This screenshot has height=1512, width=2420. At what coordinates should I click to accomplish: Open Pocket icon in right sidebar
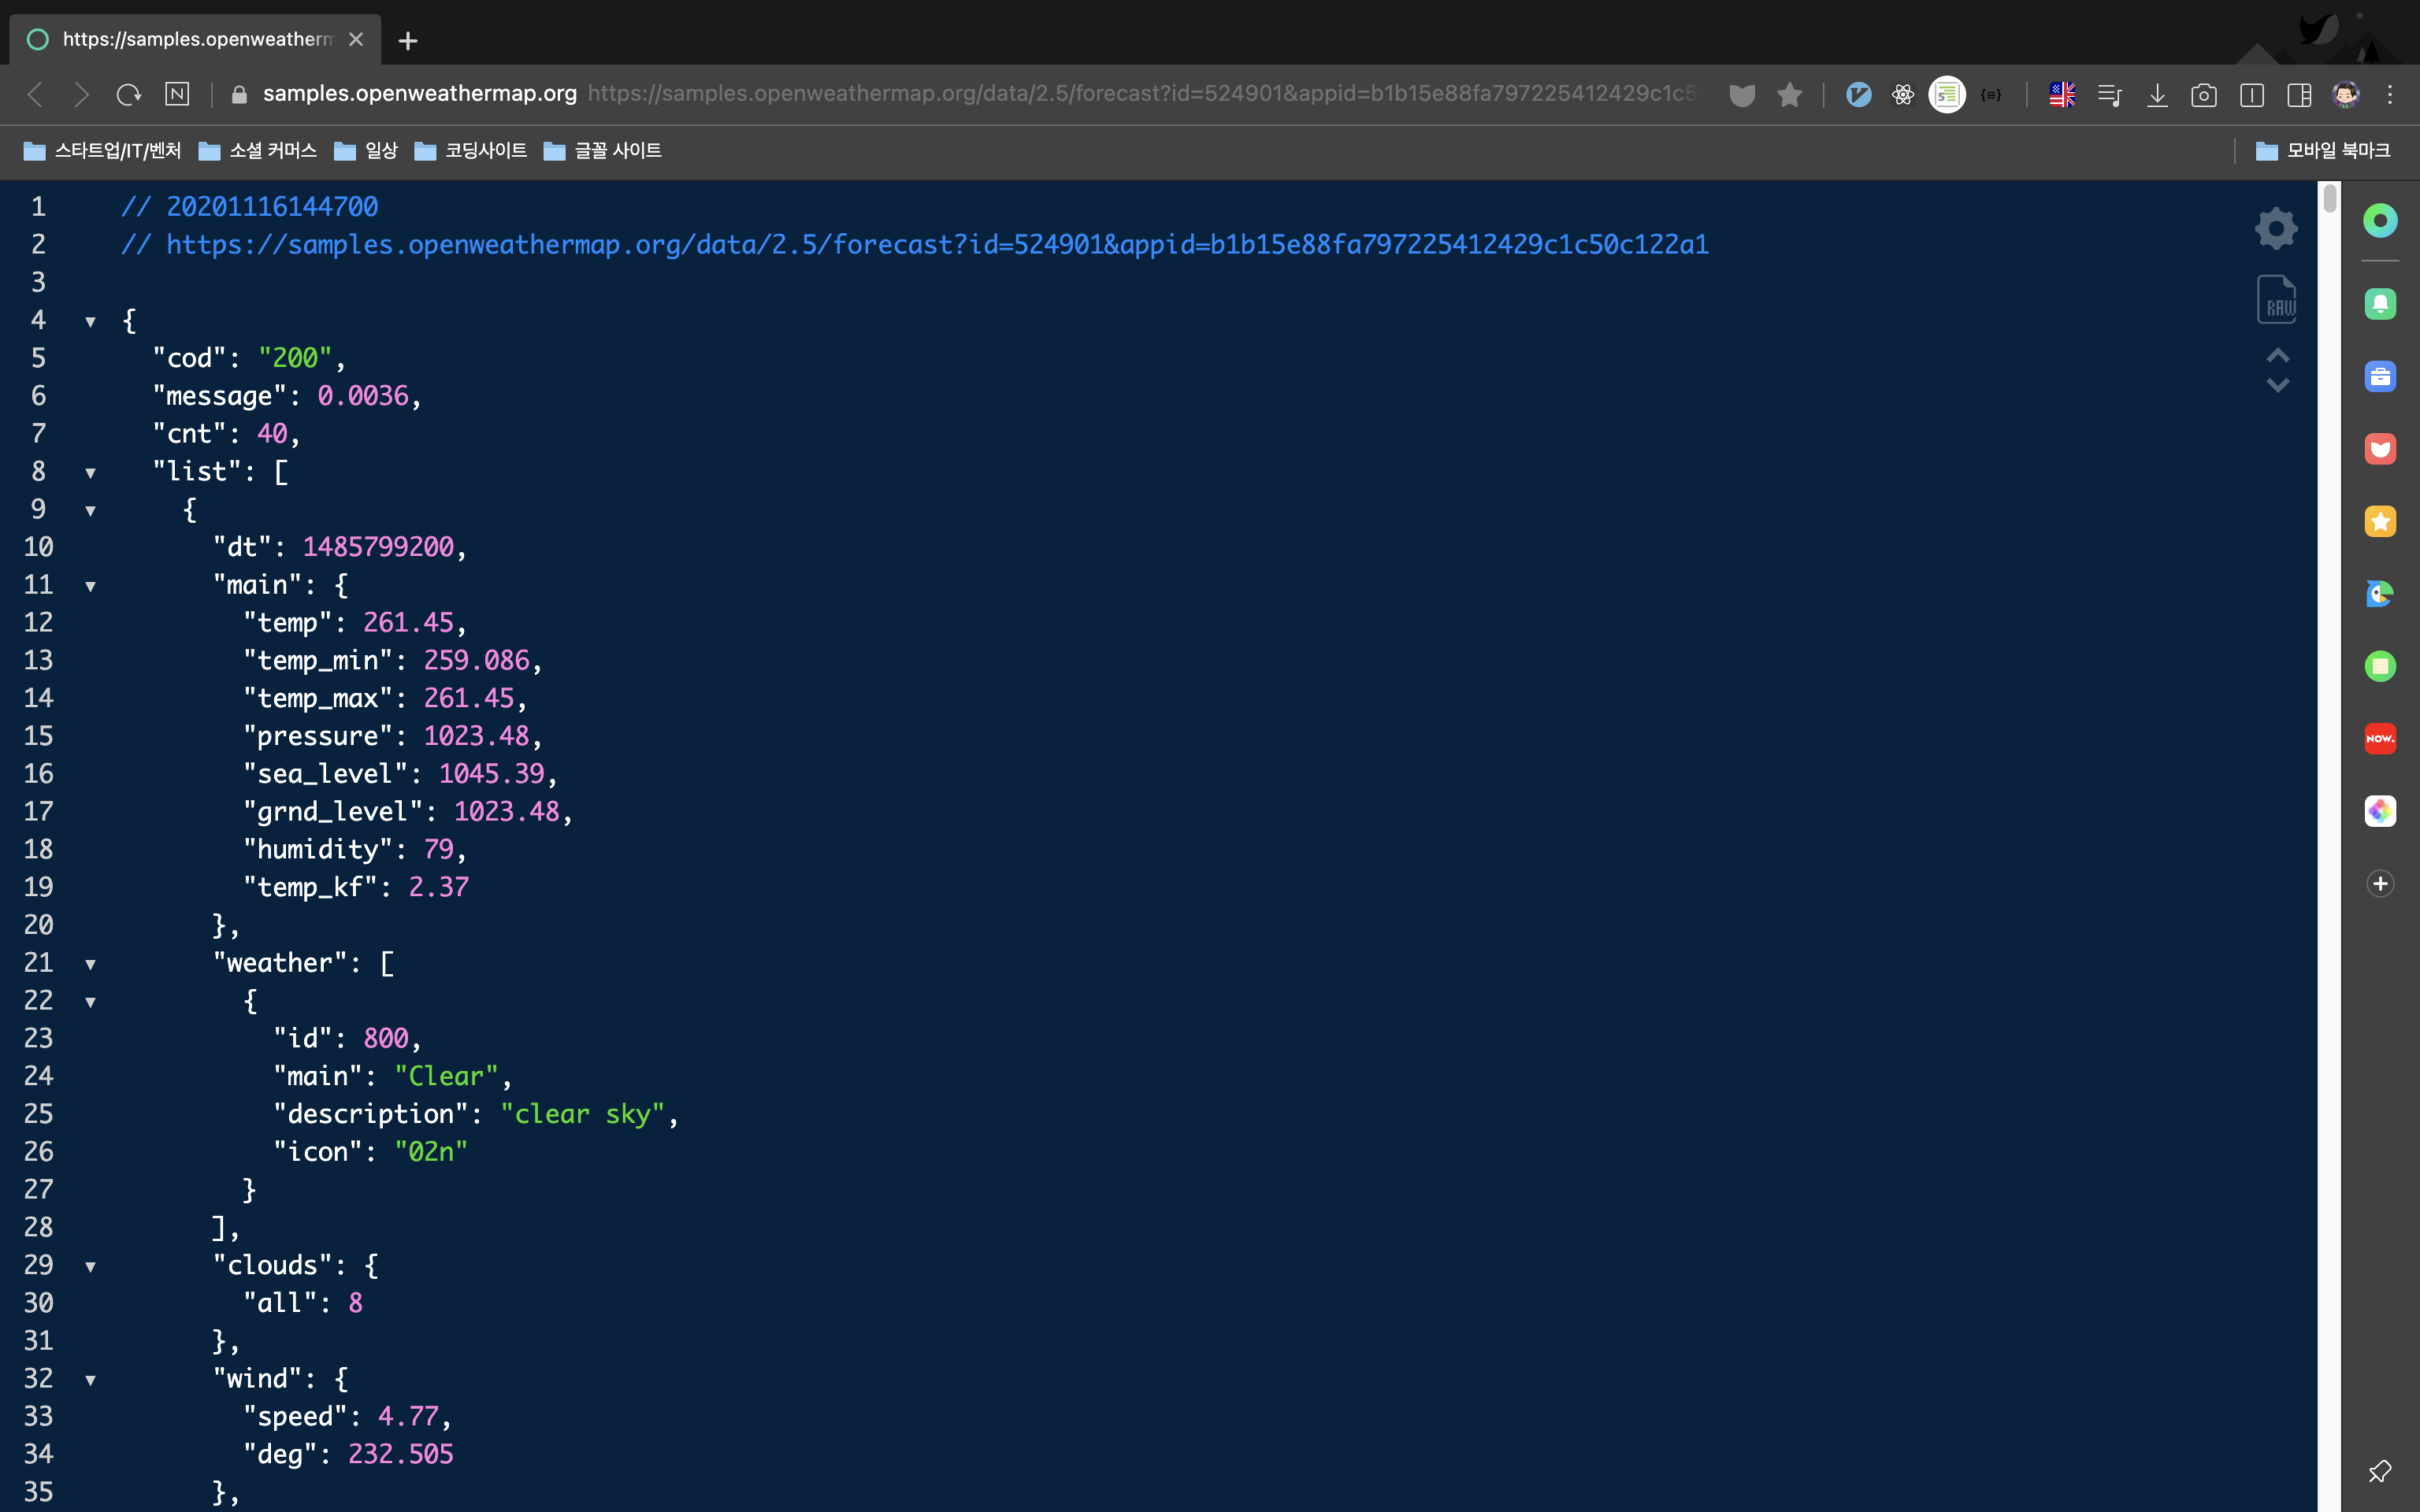2379,449
